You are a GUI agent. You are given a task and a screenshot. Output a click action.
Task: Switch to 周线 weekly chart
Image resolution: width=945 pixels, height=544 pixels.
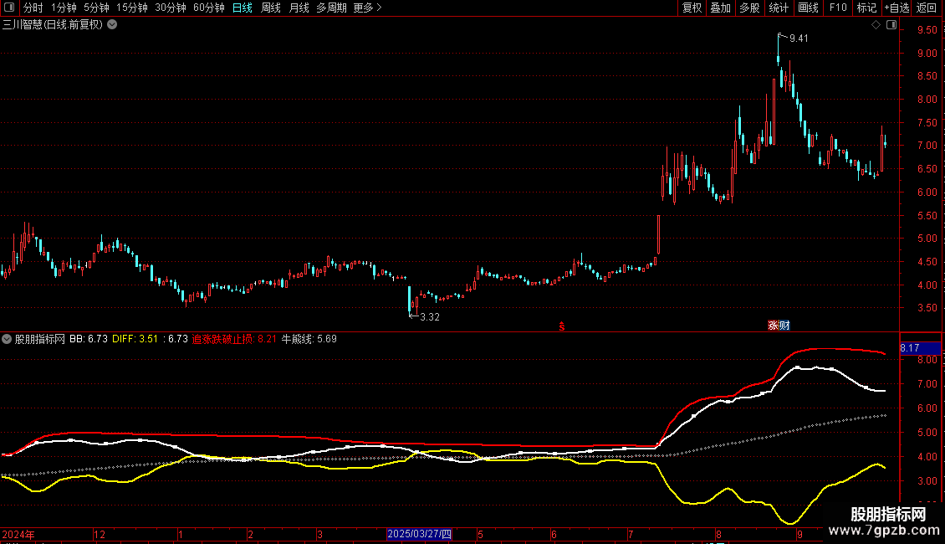point(271,8)
